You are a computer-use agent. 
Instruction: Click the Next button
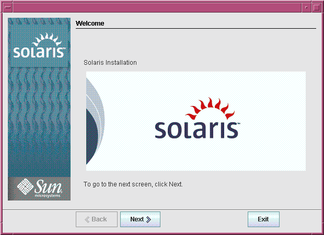click(x=140, y=219)
